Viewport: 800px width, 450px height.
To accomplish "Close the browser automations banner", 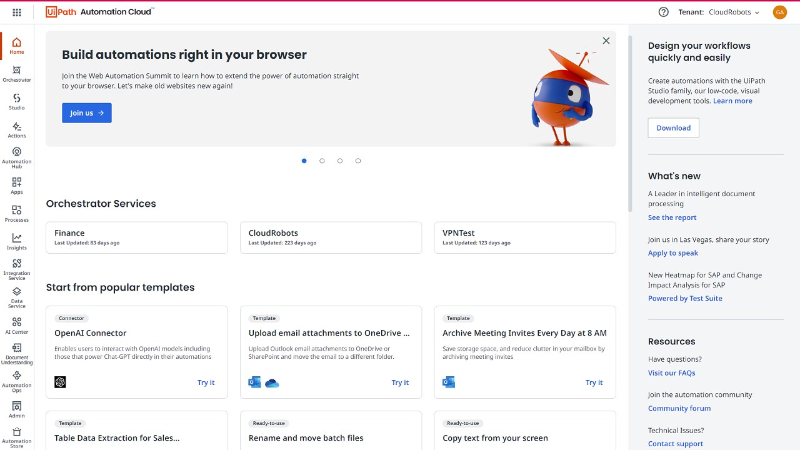I will coord(606,41).
